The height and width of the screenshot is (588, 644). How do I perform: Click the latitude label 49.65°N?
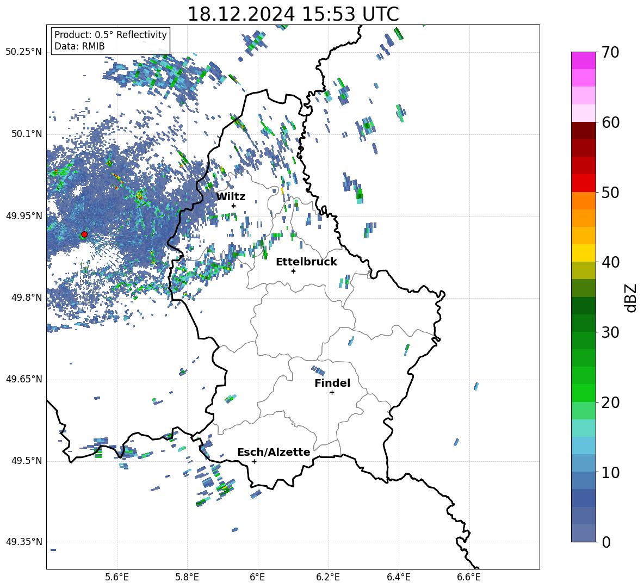tap(24, 379)
